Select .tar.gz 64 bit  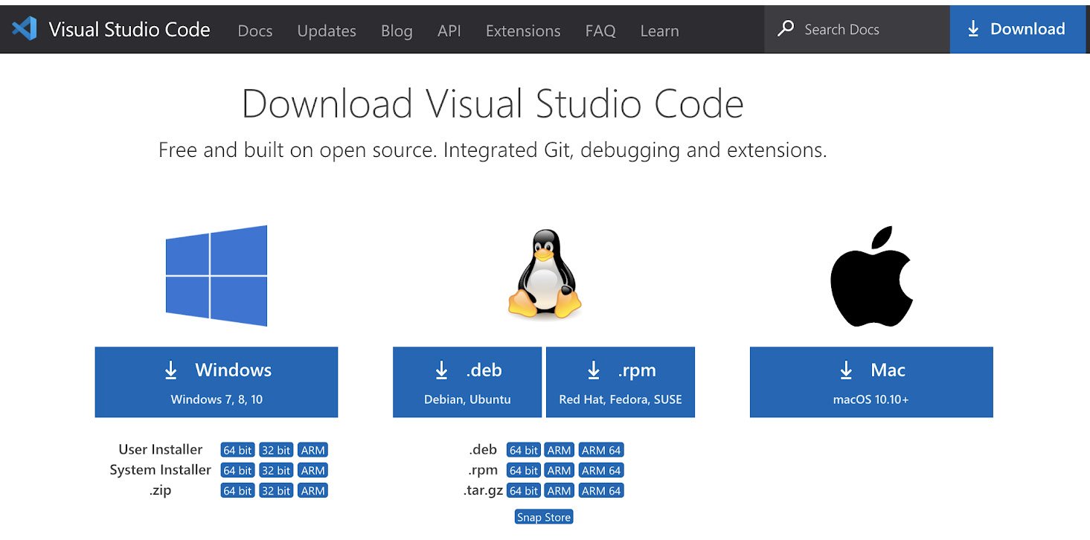524,490
